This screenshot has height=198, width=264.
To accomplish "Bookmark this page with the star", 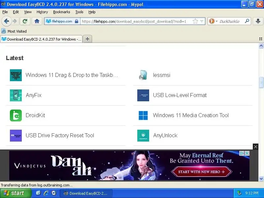I will 195,21.
